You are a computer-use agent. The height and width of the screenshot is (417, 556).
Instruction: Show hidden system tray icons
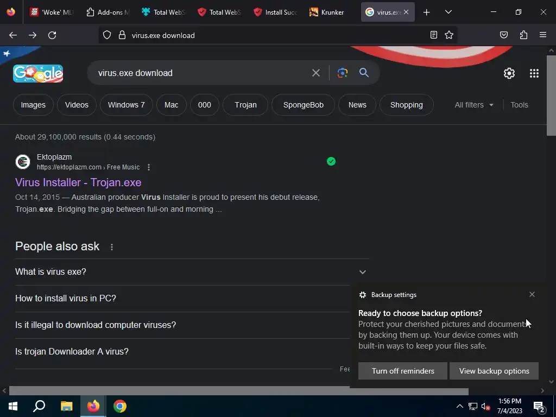coord(459,406)
